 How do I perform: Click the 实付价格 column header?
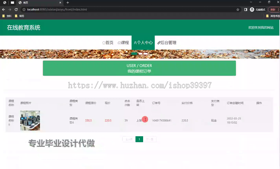[187, 103]
